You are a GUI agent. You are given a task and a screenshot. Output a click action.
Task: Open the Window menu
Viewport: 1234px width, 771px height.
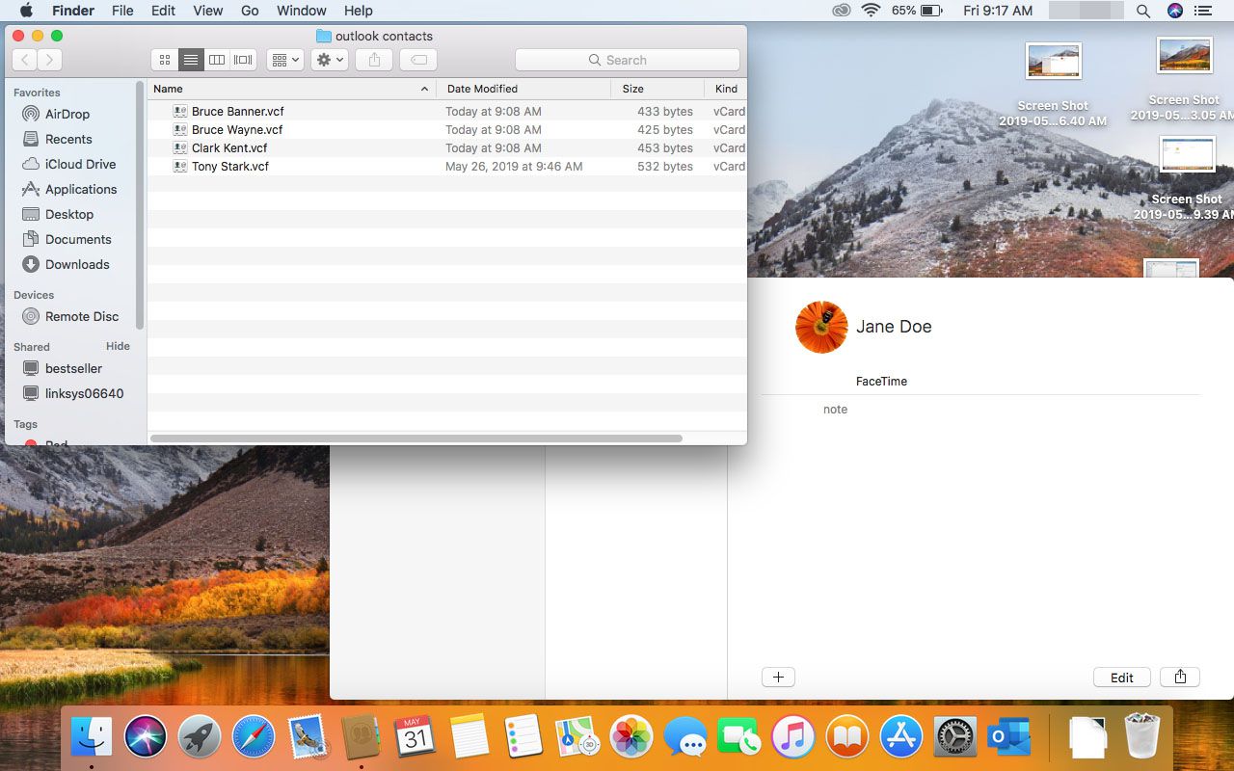click(301, 11)
